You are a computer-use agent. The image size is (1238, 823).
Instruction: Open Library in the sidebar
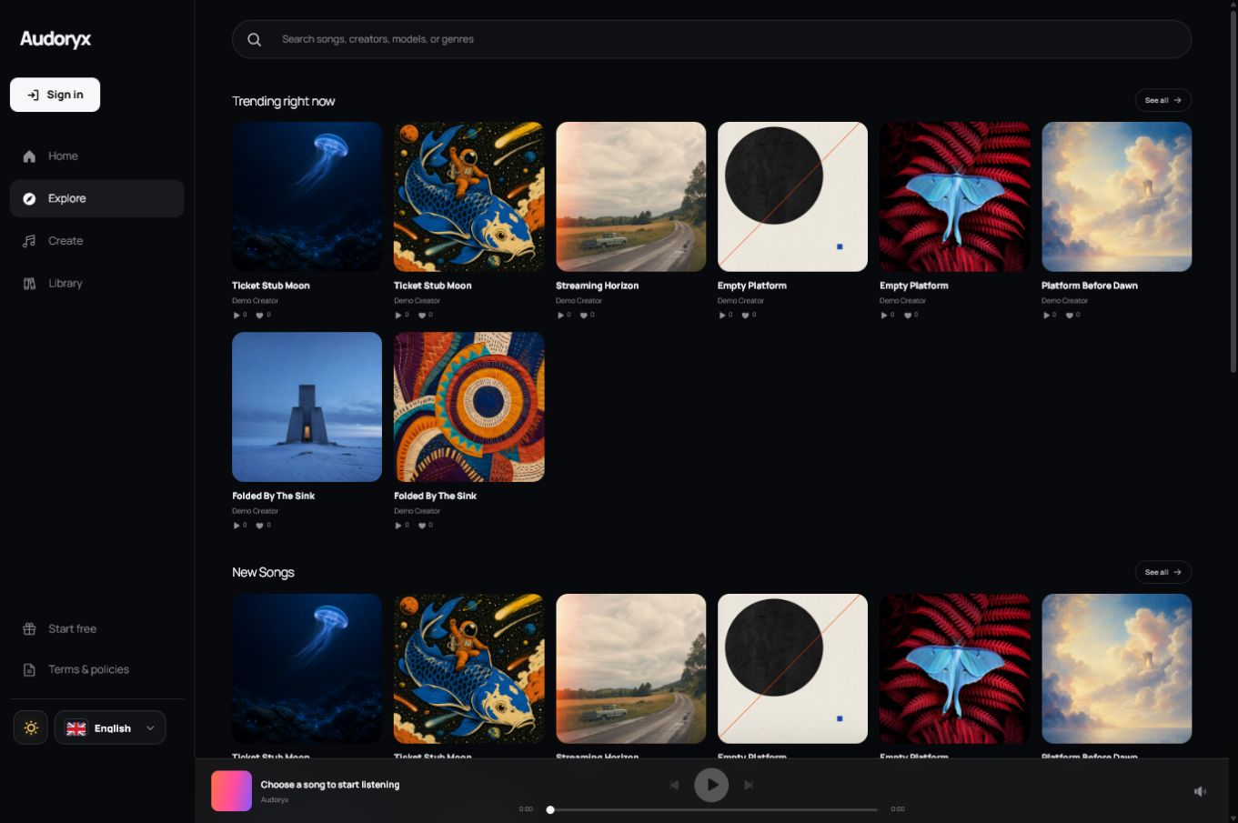[97, 284]
